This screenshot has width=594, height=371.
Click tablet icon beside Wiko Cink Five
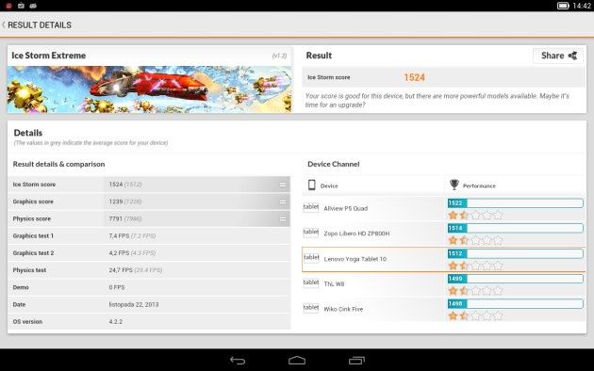point(310,308)
